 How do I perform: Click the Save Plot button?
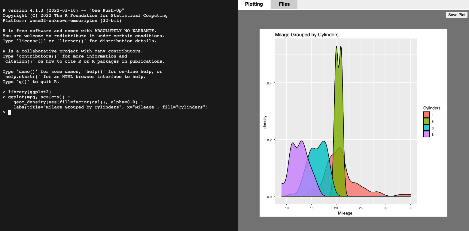457,15
